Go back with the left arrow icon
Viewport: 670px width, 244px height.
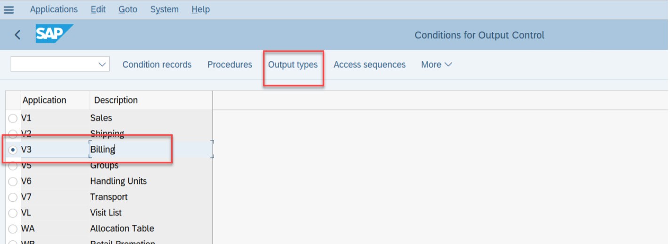[17, 35]
